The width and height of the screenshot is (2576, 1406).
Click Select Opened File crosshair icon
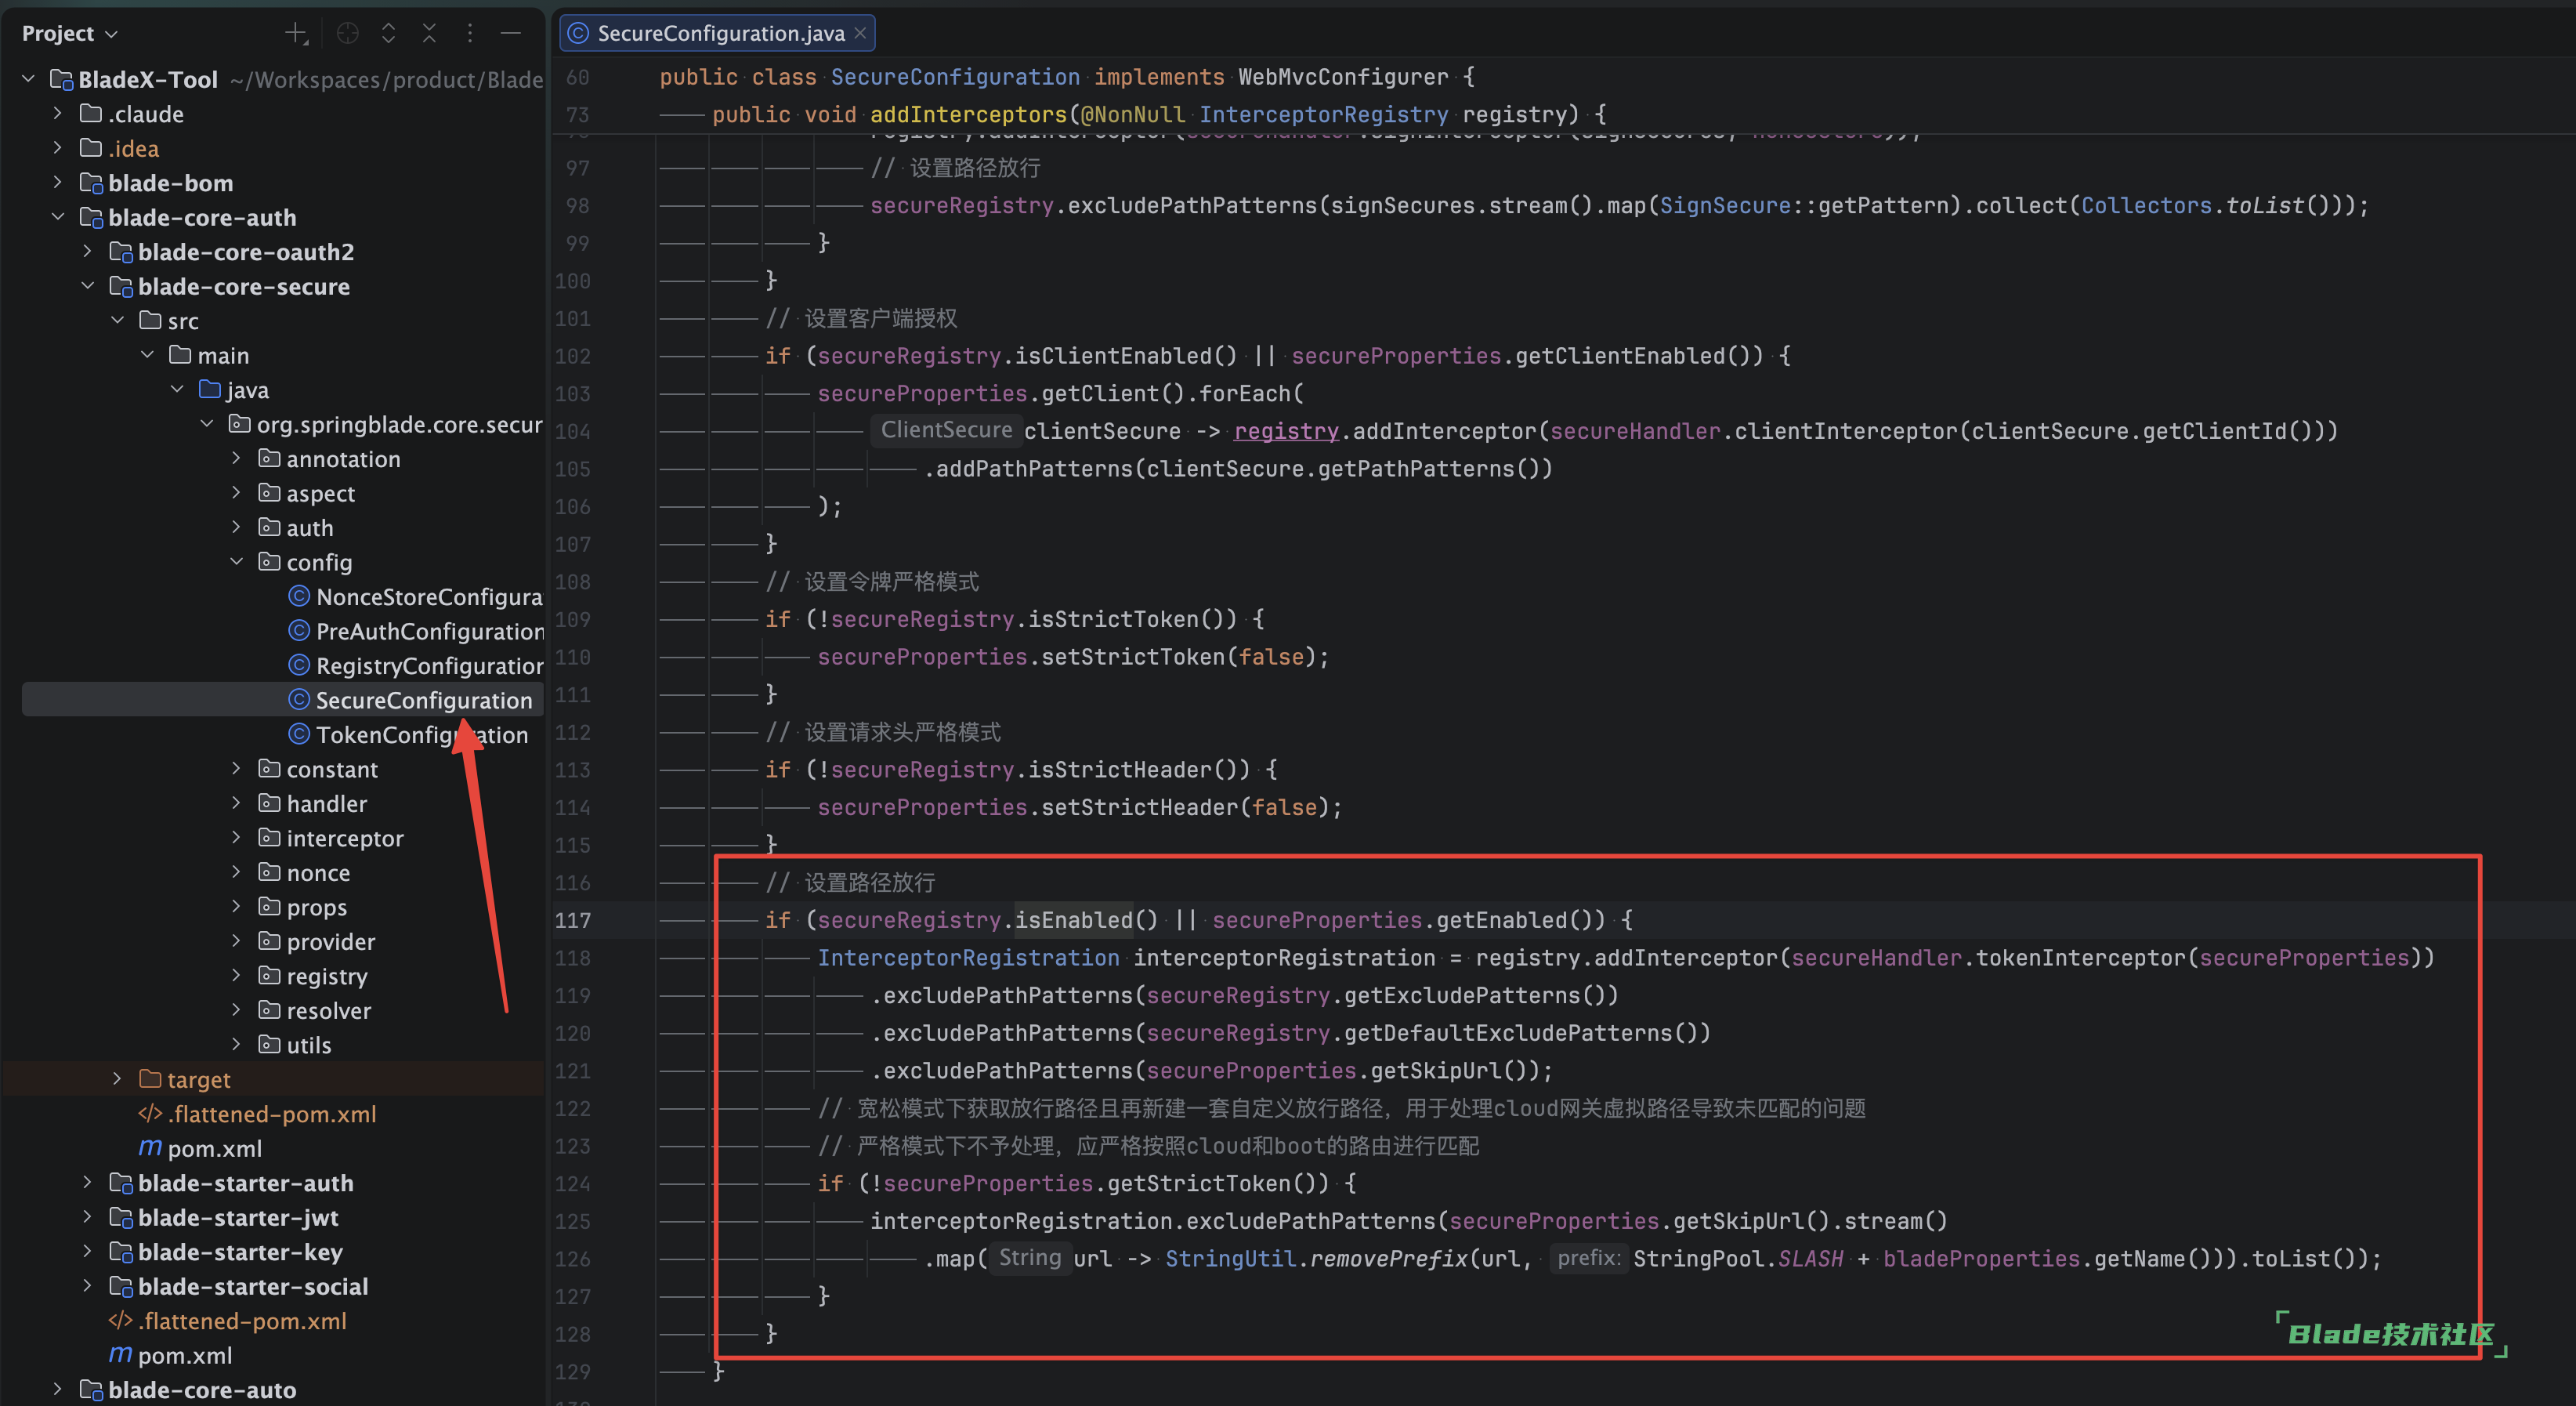(x=347, y=33)
